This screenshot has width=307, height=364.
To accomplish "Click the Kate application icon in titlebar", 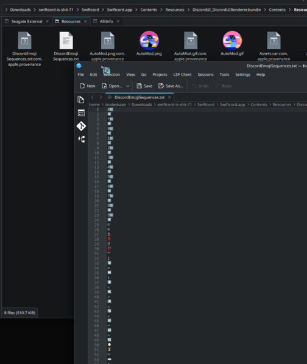I will [79, 66].
